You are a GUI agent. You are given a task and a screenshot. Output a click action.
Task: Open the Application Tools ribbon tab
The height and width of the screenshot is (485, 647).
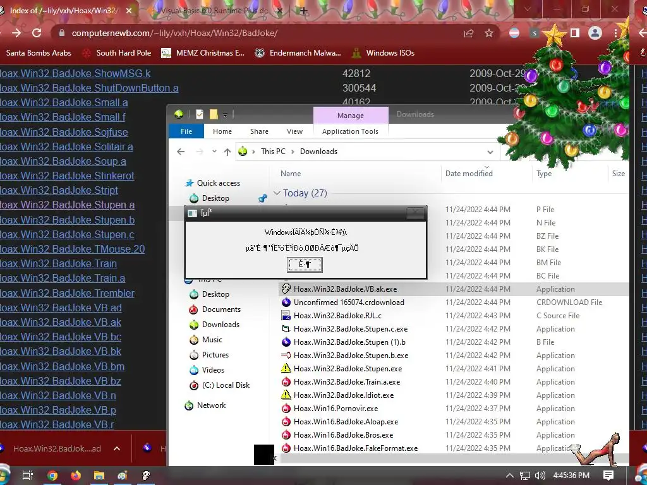(350, 131)
